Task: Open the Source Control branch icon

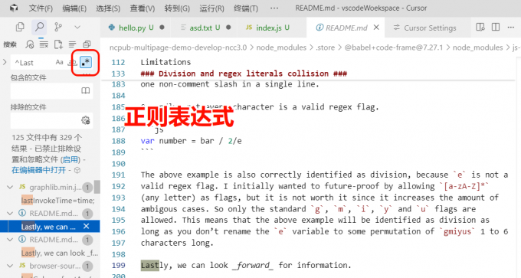Action: click(58, 27)
